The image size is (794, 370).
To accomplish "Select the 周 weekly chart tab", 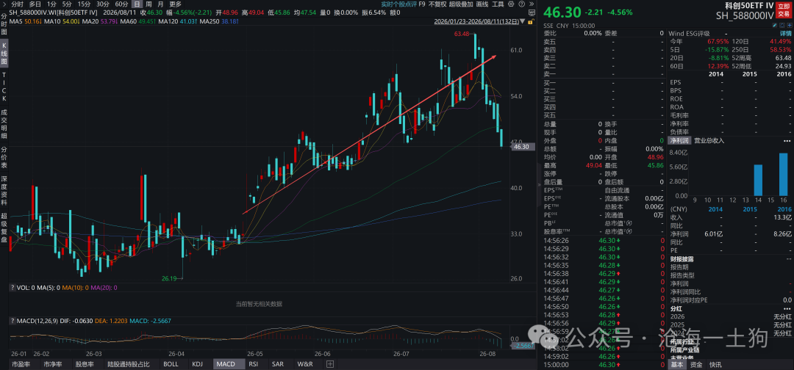I will click(x=149, y=4).
